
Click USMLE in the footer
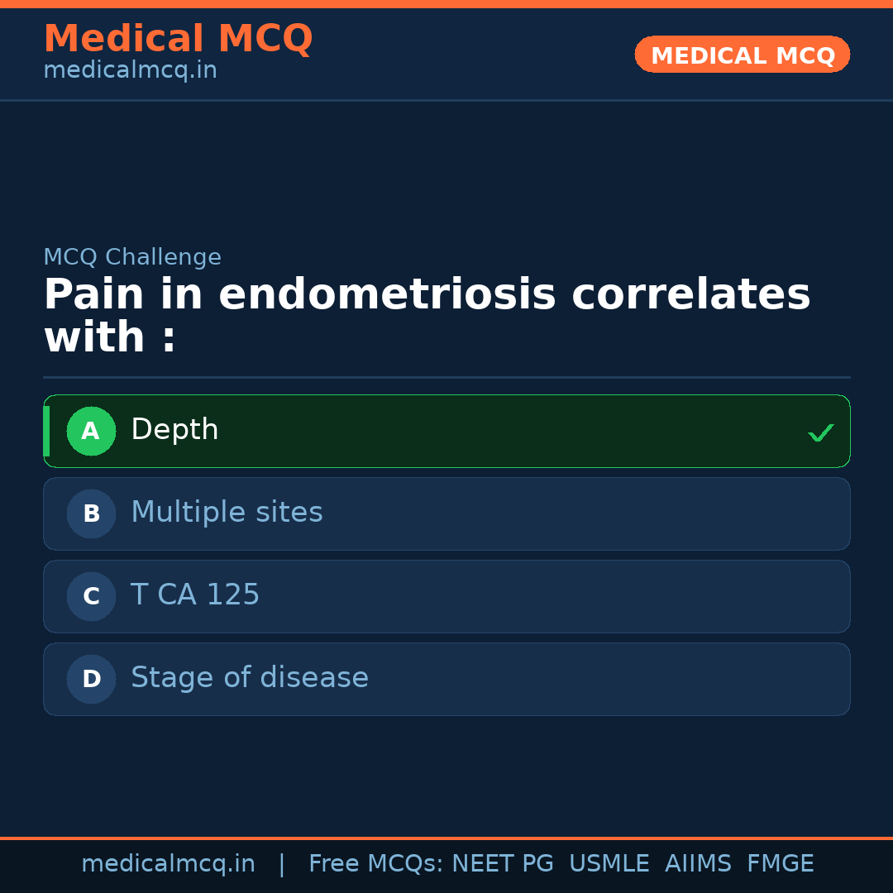tap(609, 864)
